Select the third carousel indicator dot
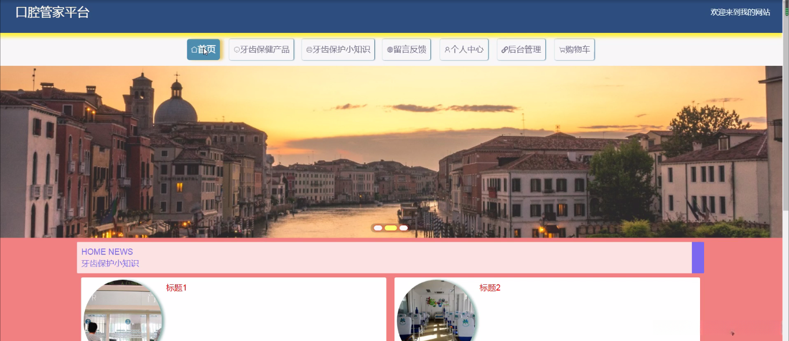 (x=403, y=228)
